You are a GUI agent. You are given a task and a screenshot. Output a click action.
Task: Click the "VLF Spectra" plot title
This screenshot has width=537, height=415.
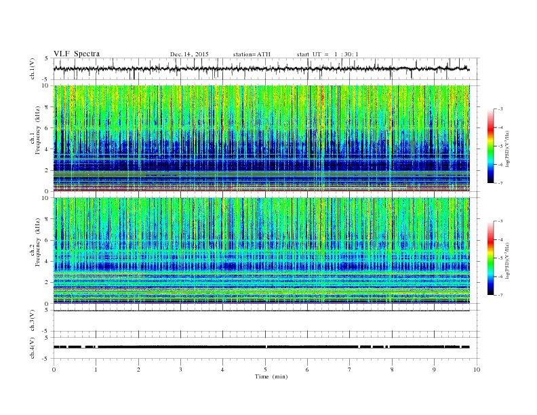point(77,54)
